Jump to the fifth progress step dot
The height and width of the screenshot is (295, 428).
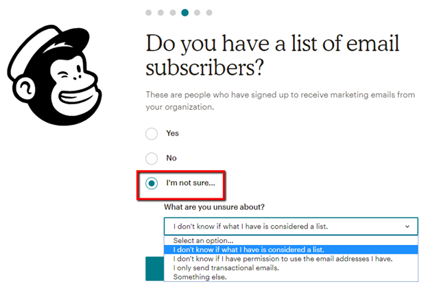tap(198, 12)
